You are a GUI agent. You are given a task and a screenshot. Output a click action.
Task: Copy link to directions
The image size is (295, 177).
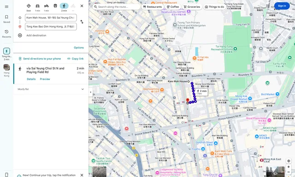[x=76, y=59]
